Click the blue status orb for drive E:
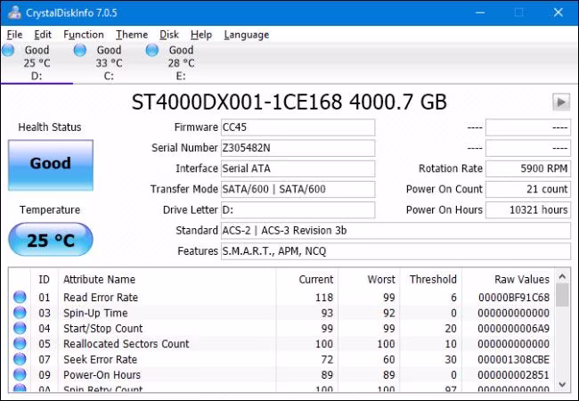Viewport: 579px width, 401px height. pyautogui.click(x=151, y=50)
